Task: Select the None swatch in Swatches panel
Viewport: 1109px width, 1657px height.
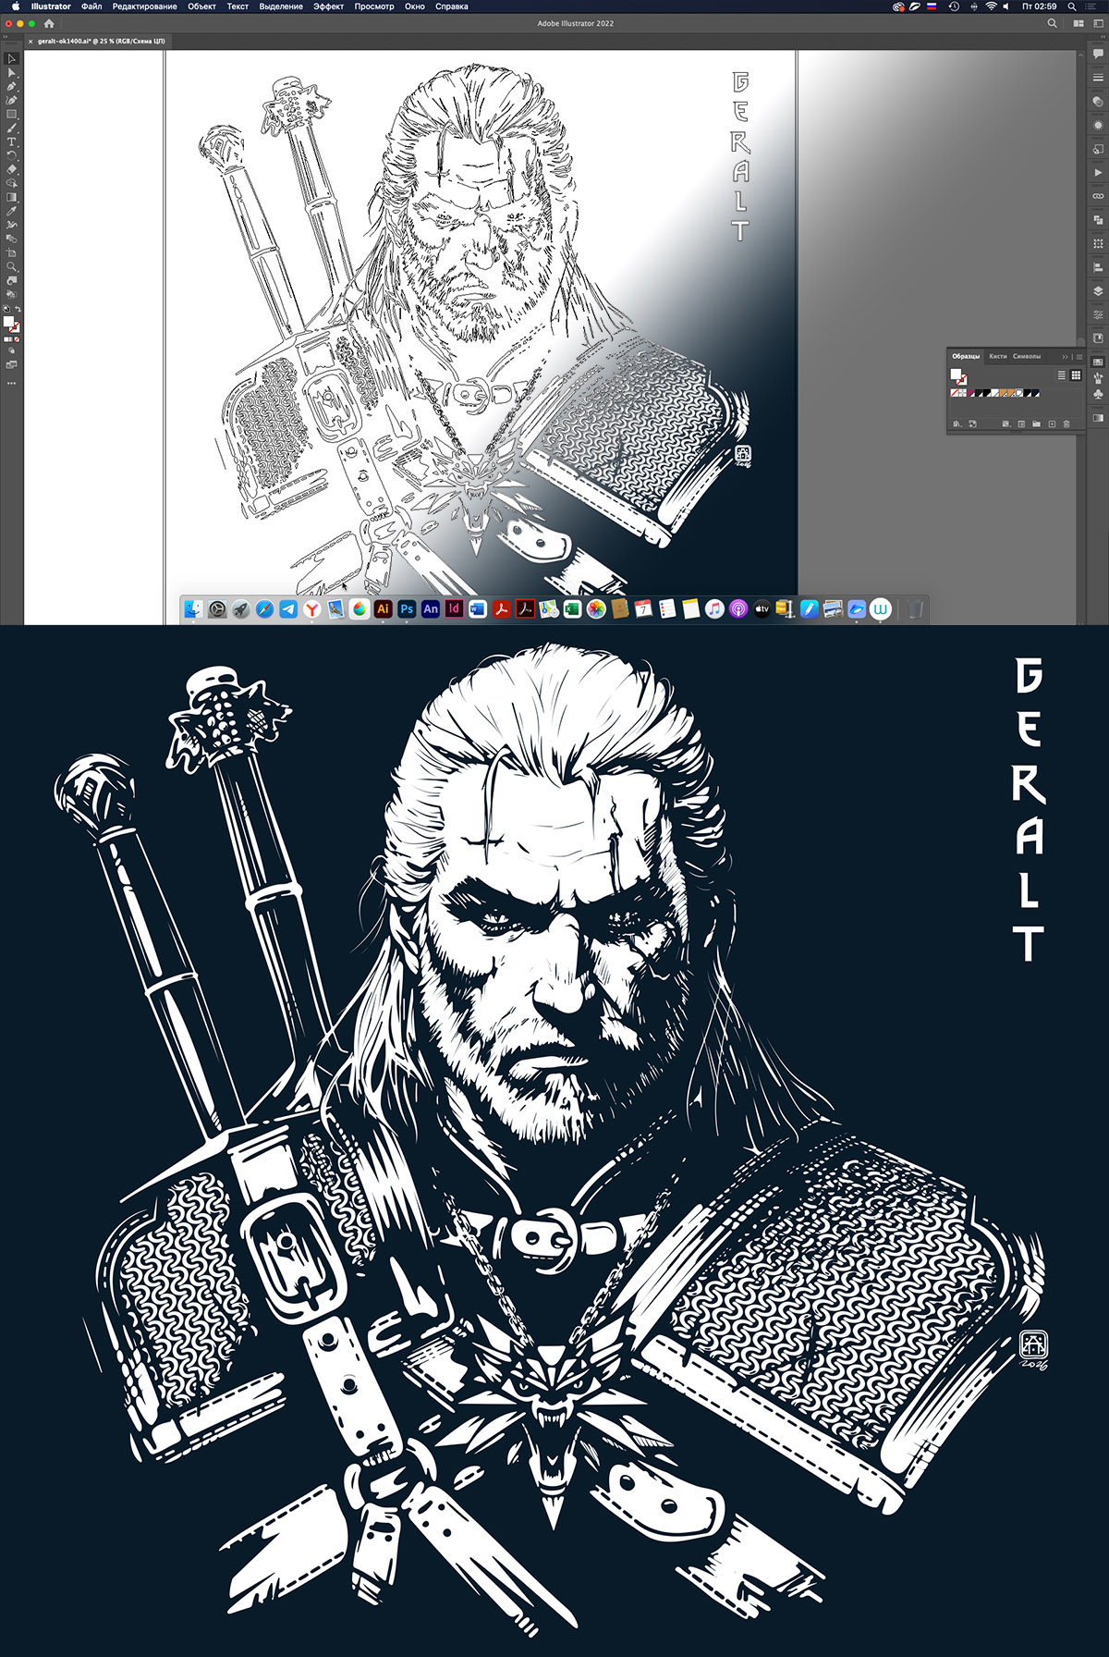Action: point(955,393)
